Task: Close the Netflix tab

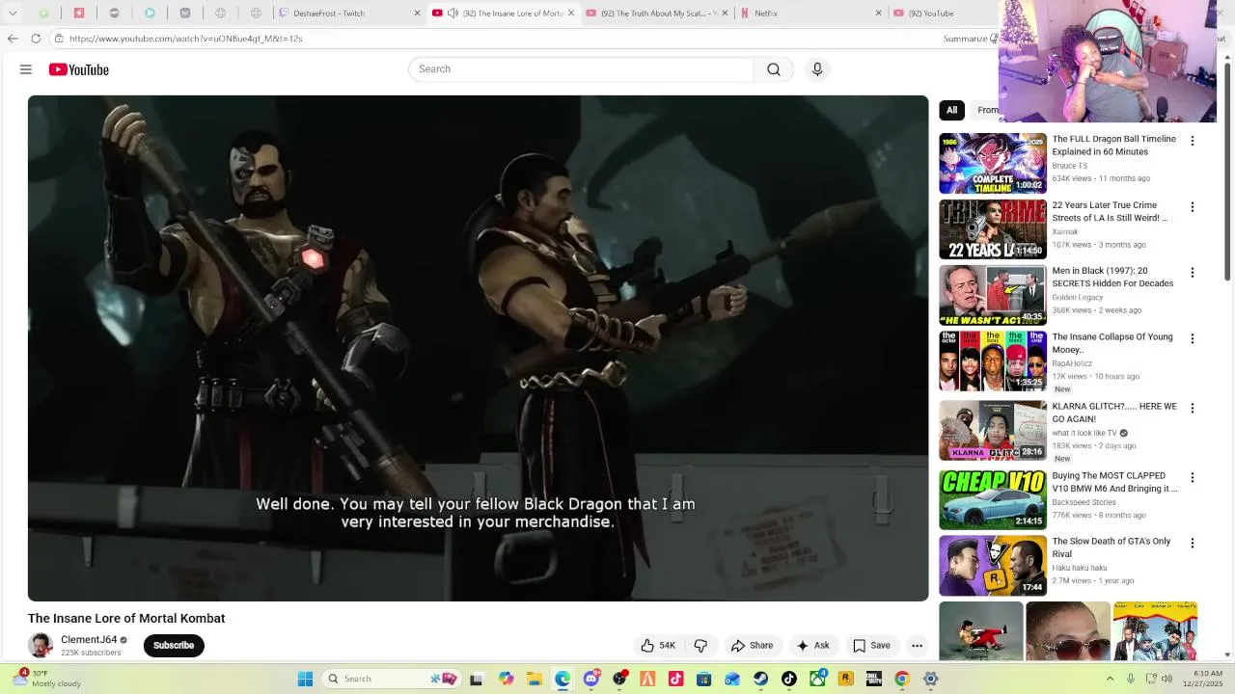Action: (878, 13)
